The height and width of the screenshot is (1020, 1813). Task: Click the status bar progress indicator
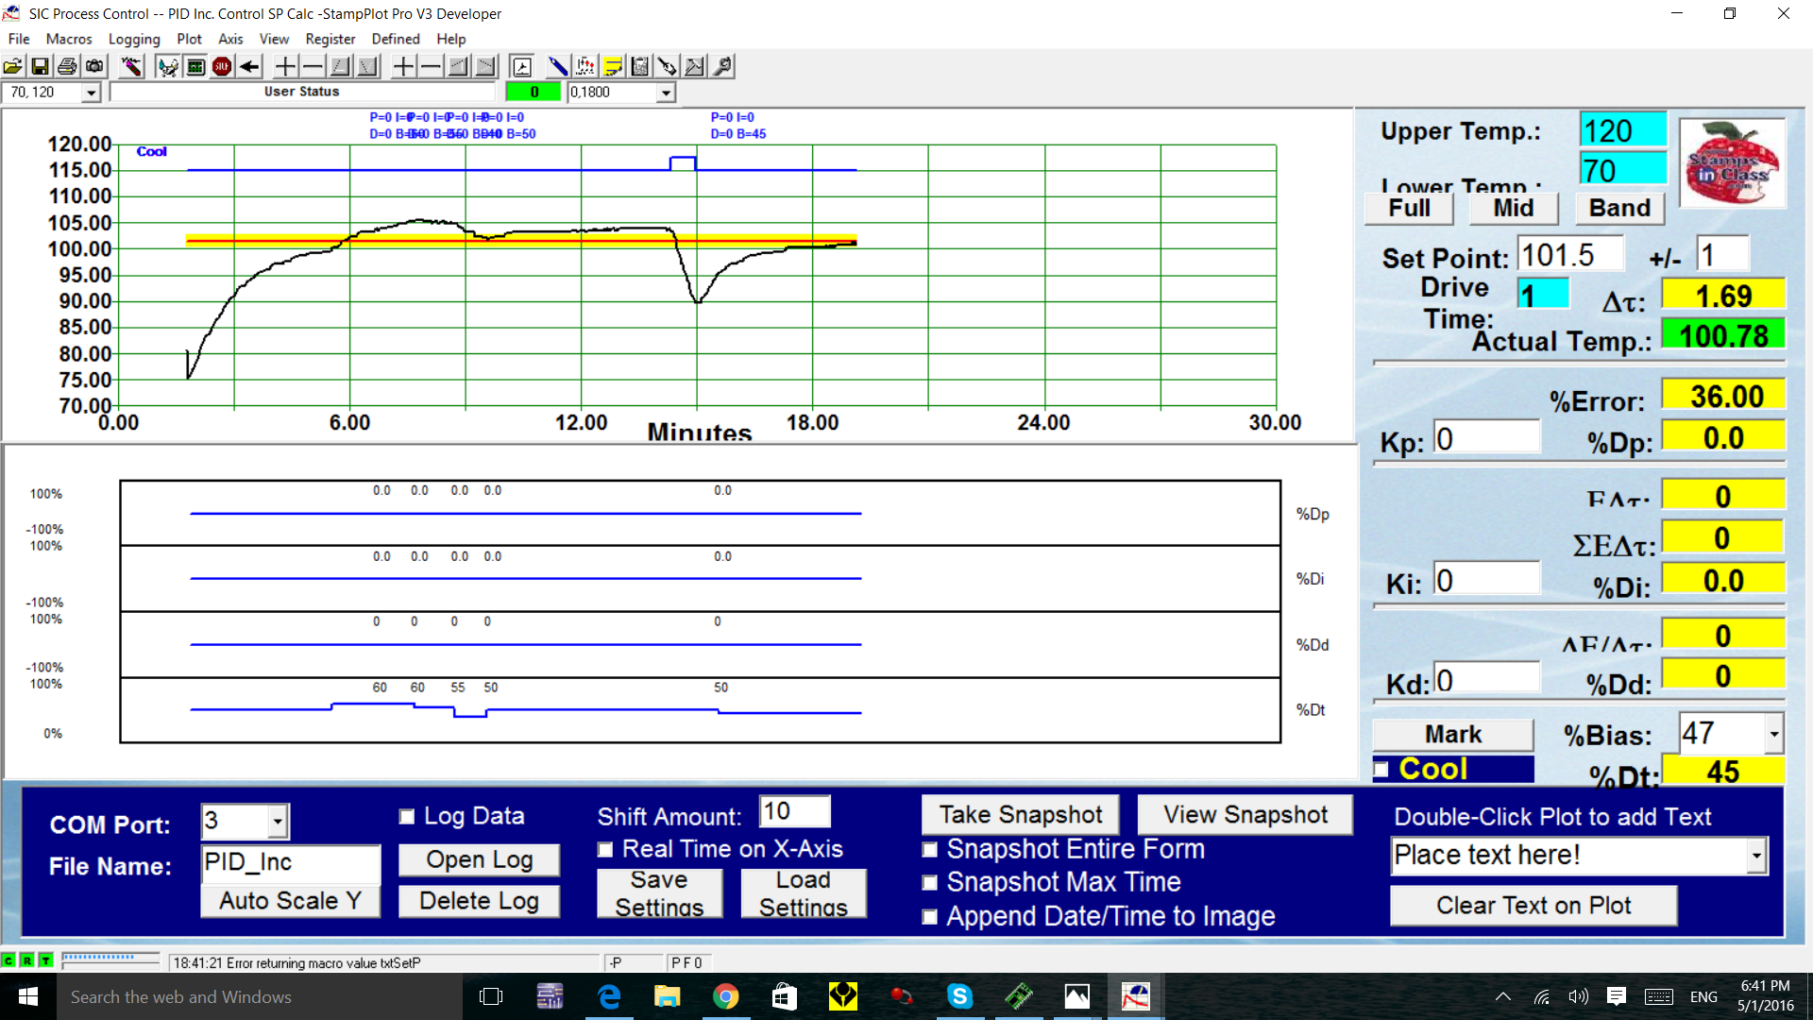click(110, 961)
